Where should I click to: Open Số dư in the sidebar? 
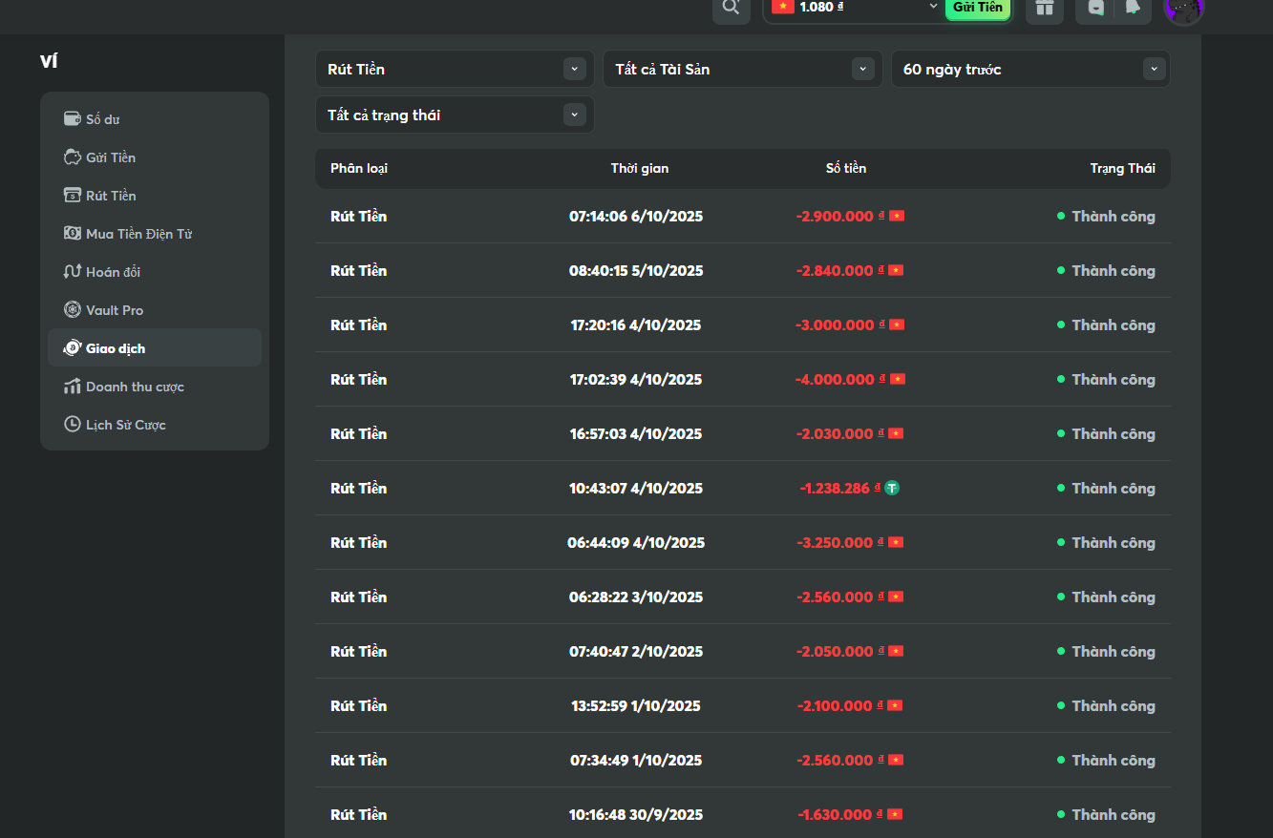[102, 119]
